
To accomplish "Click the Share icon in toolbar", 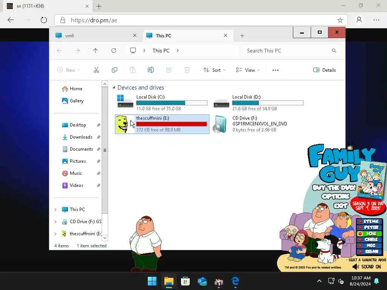I will point(169,70).
